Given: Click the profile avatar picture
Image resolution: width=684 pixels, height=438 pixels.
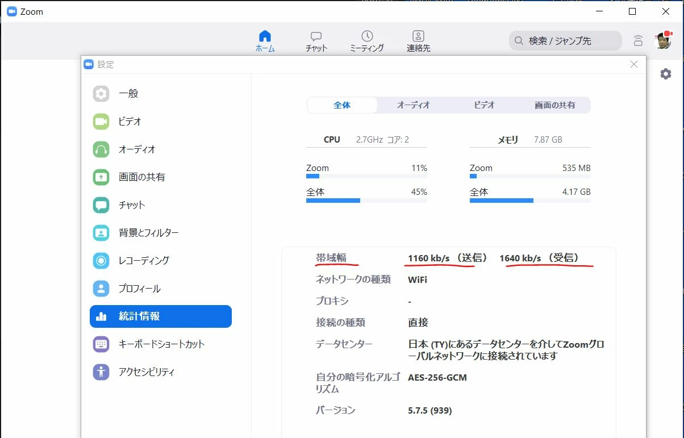Looking at the screenshot, I should pyautogui.click(x=664, y=40).
